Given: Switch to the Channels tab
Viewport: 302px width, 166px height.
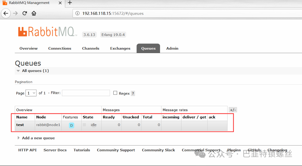Looking at the screenshot, I should coord(91,48).
